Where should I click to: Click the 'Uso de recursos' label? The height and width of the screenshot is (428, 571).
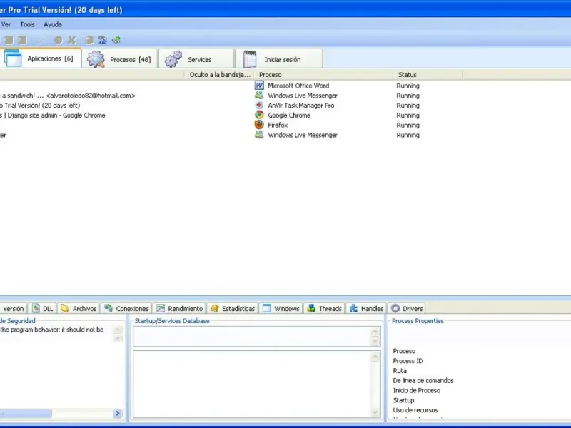[415, 409]
